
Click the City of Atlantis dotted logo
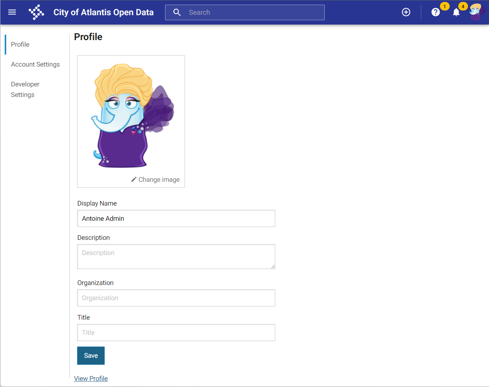click(x=36, y=12)
